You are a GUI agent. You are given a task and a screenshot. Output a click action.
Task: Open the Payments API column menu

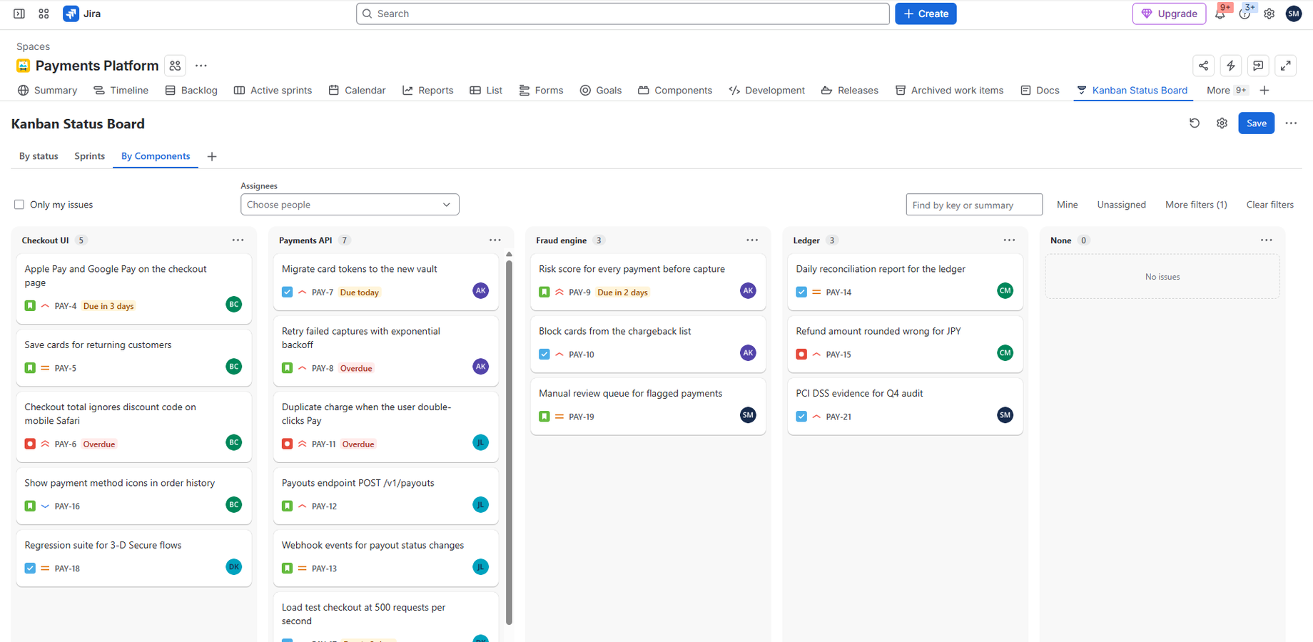(x=495, y=240)
